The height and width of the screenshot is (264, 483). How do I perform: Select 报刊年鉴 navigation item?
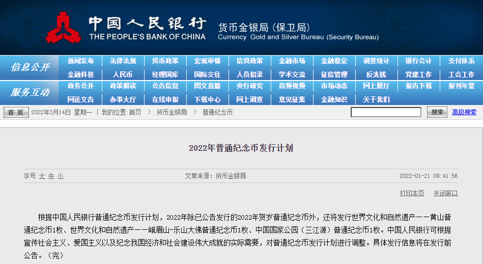point(461,86)
